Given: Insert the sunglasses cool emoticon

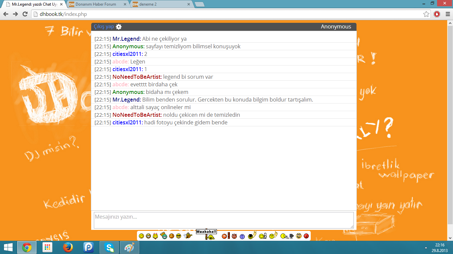Looking at the screenshot, I should (x=178, y=236).
